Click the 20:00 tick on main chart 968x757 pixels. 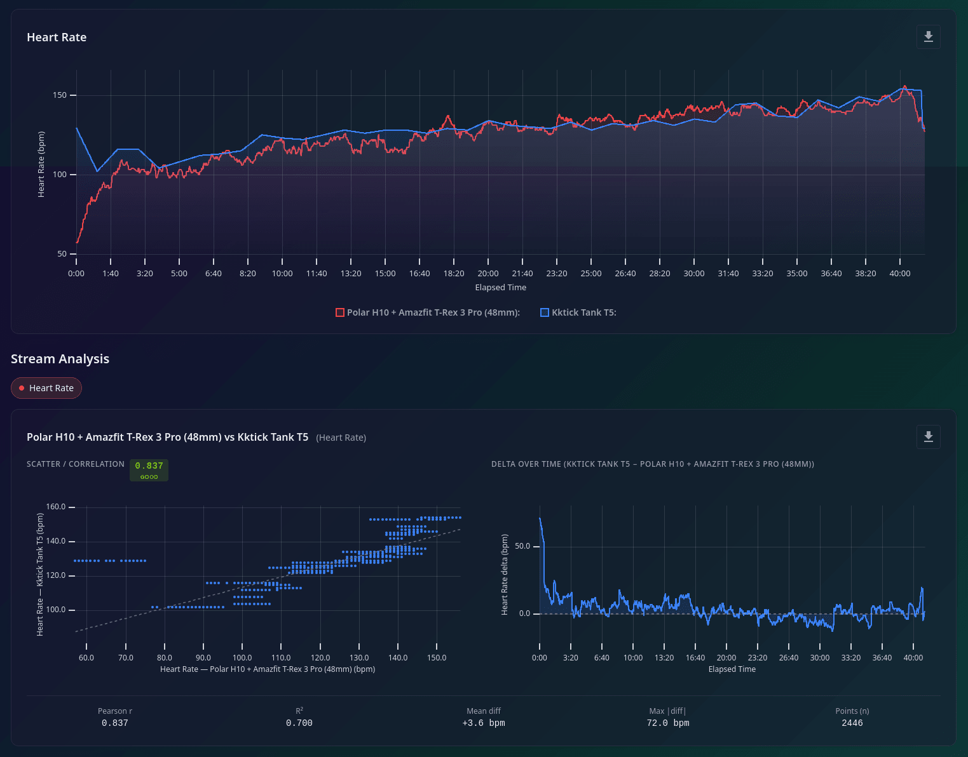pyautogui.click(x=488, y=274)
